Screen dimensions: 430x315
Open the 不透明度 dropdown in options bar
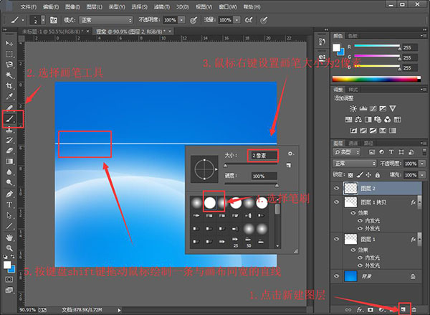click(x=181, y=20)
